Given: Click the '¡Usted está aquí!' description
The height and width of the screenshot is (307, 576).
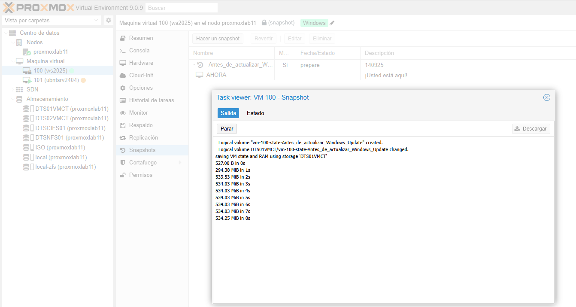Looking at the screenshot, I should [386, 75].
